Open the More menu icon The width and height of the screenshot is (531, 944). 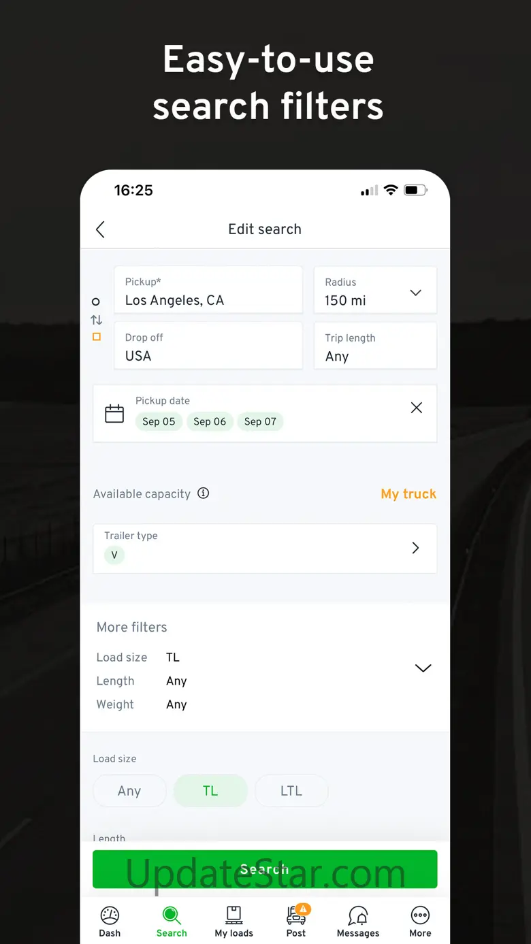(x=420, y=916)
